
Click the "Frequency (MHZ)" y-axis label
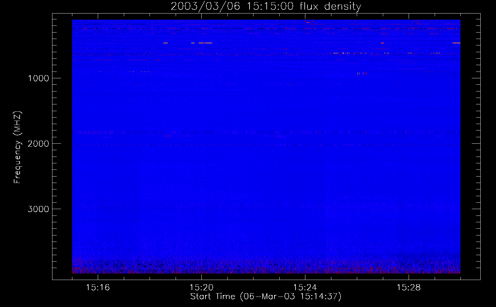click(x=17, y=147)
